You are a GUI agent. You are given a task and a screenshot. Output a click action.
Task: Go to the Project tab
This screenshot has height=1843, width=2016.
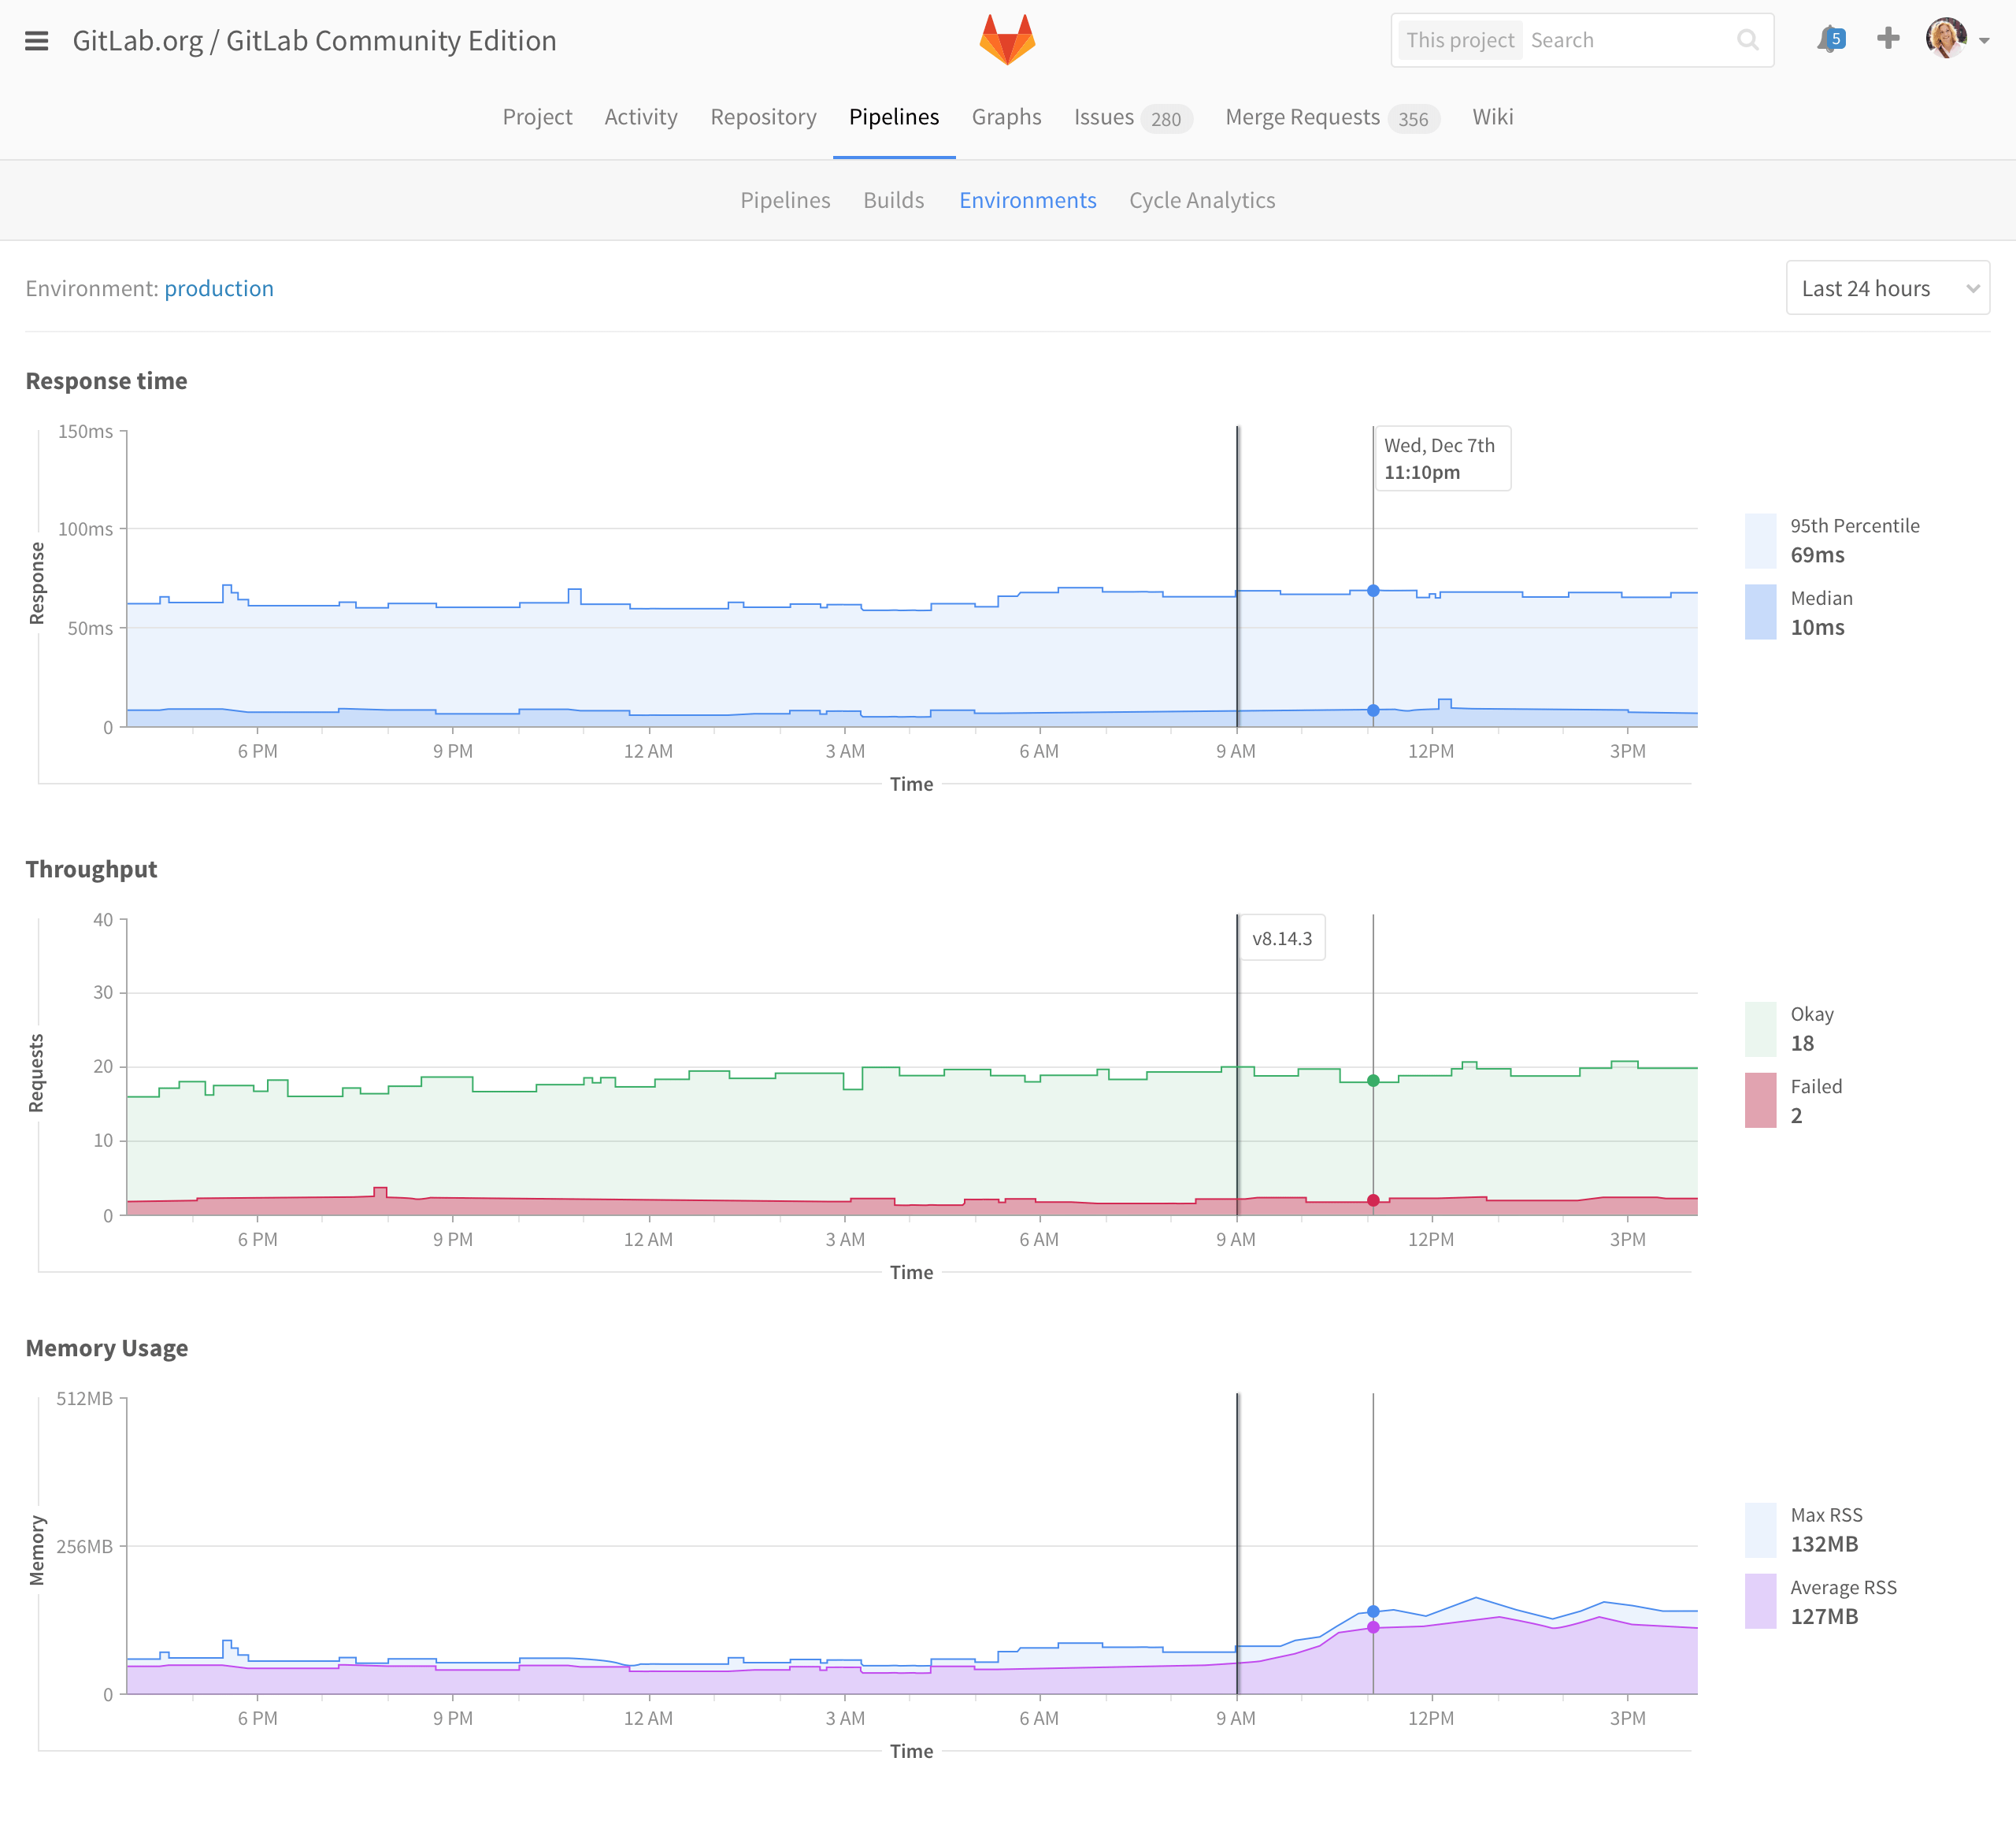coord(537,117)
